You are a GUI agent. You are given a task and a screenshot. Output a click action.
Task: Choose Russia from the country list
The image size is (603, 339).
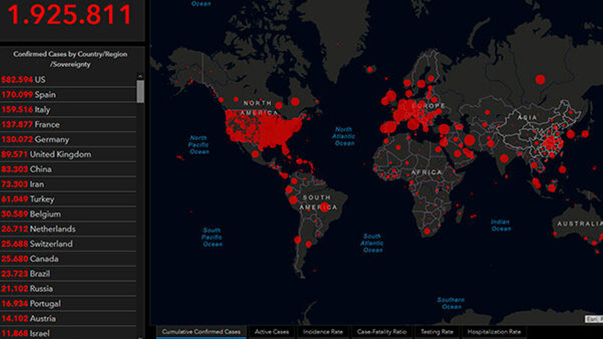[68, 289]
